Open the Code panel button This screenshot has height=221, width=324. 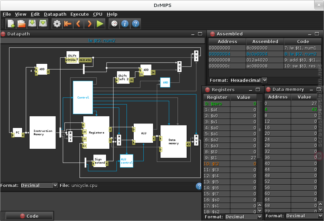(29, 216)
